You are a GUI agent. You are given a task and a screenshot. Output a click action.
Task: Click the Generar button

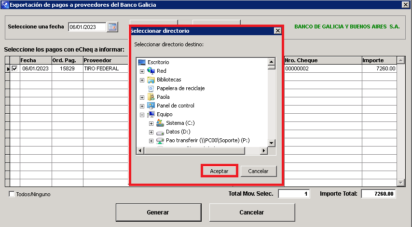[158, 213]
